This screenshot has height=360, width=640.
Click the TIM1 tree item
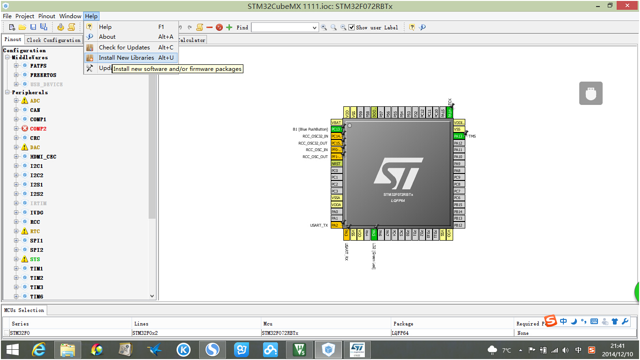[36, 269]
